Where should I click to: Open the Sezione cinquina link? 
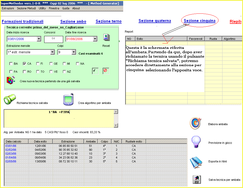pos(199,21)
